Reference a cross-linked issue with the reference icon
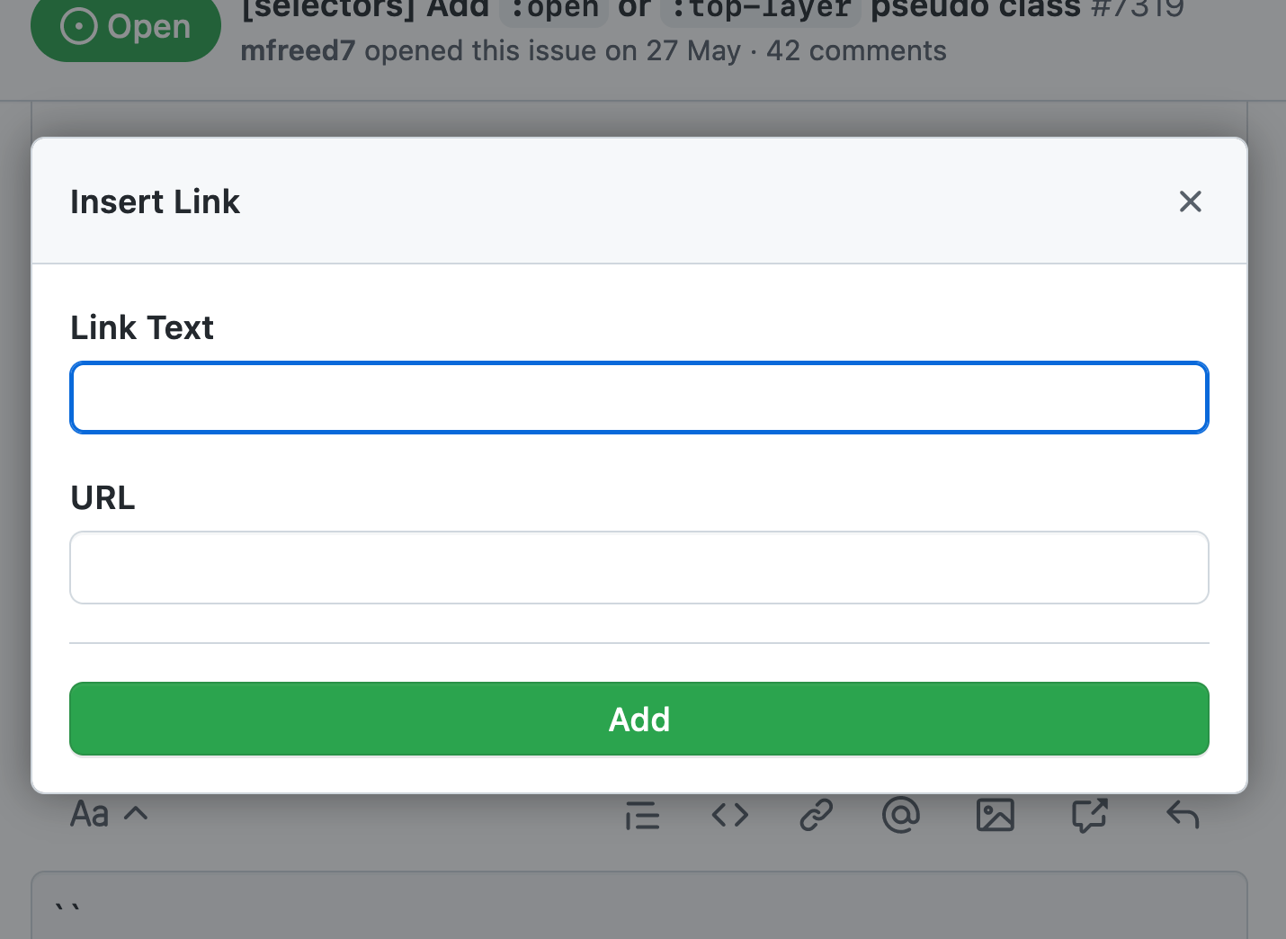Image resolution: width=1286 pixels, height=939 pixels. pyautogui.click(x=1089, y=815)
